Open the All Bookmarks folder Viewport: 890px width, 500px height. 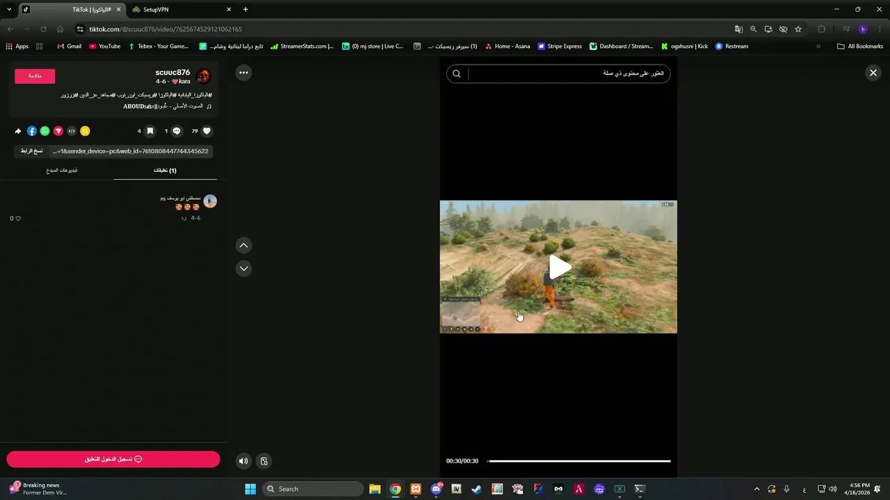pyautogui.click(x=860, y=47)
